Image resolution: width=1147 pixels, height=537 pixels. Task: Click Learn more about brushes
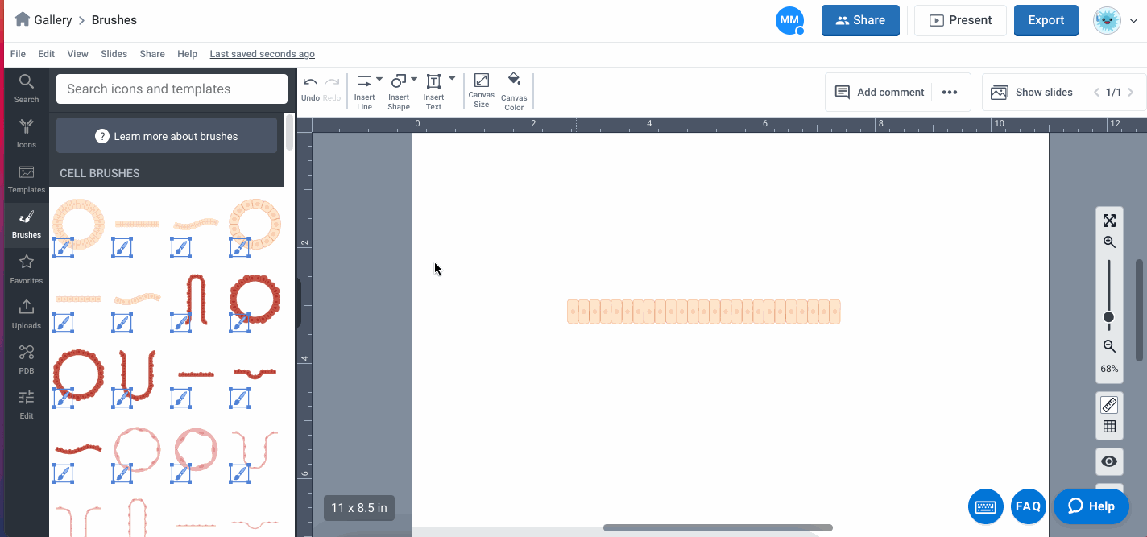pos(167,136)
